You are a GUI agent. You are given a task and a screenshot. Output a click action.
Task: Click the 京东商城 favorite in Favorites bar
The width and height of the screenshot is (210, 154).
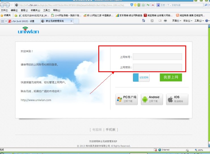click(129, 15)
